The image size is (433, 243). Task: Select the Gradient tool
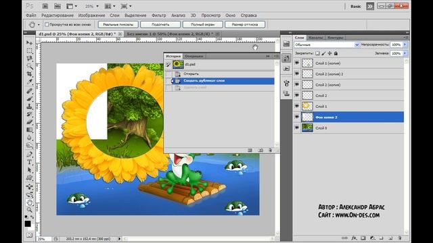[x=29, y=130]
